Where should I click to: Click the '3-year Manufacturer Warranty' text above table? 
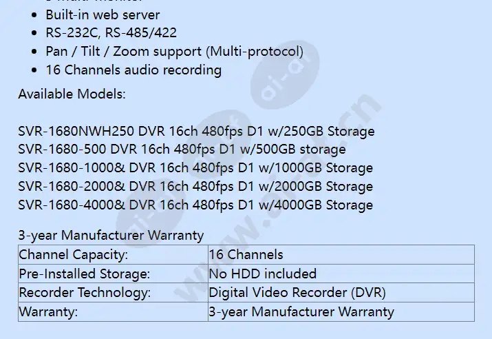click(111, 236)
